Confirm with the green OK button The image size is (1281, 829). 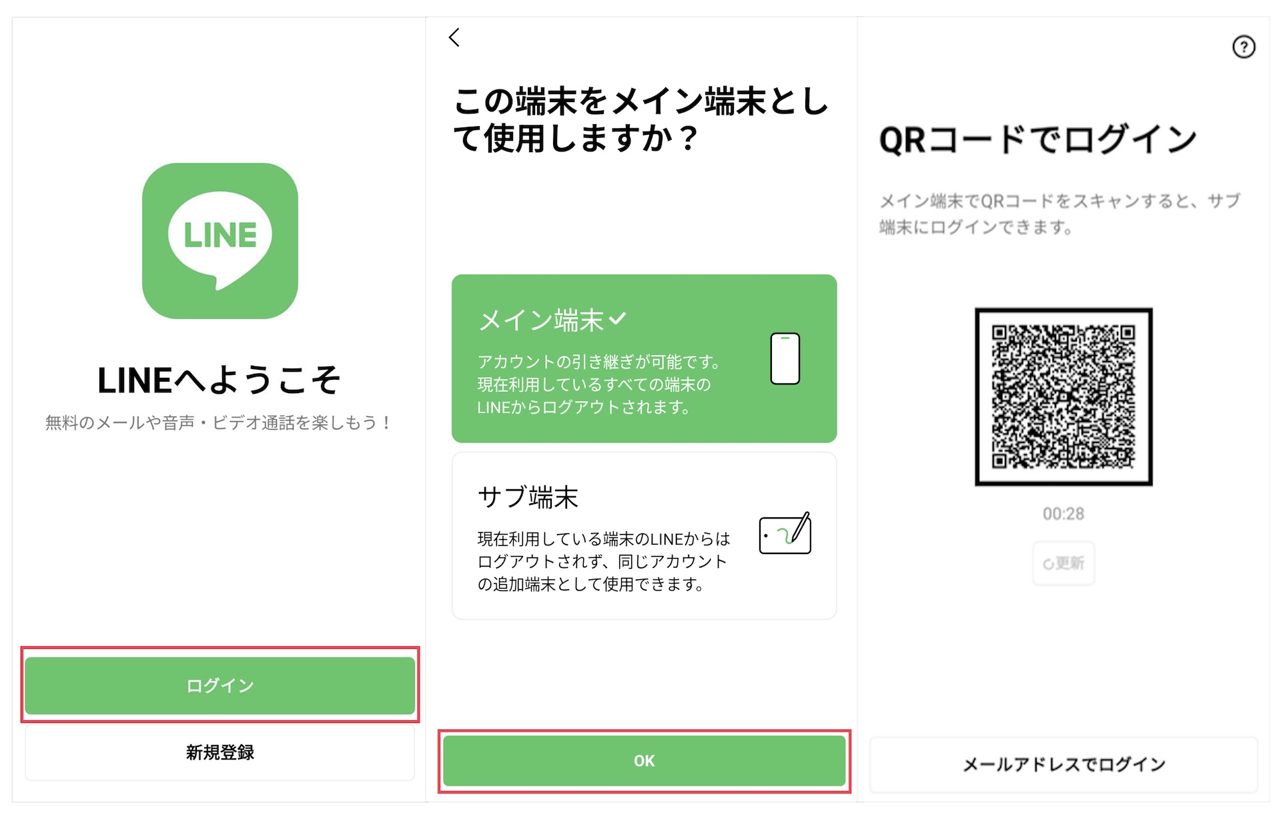tap(644, 761)
